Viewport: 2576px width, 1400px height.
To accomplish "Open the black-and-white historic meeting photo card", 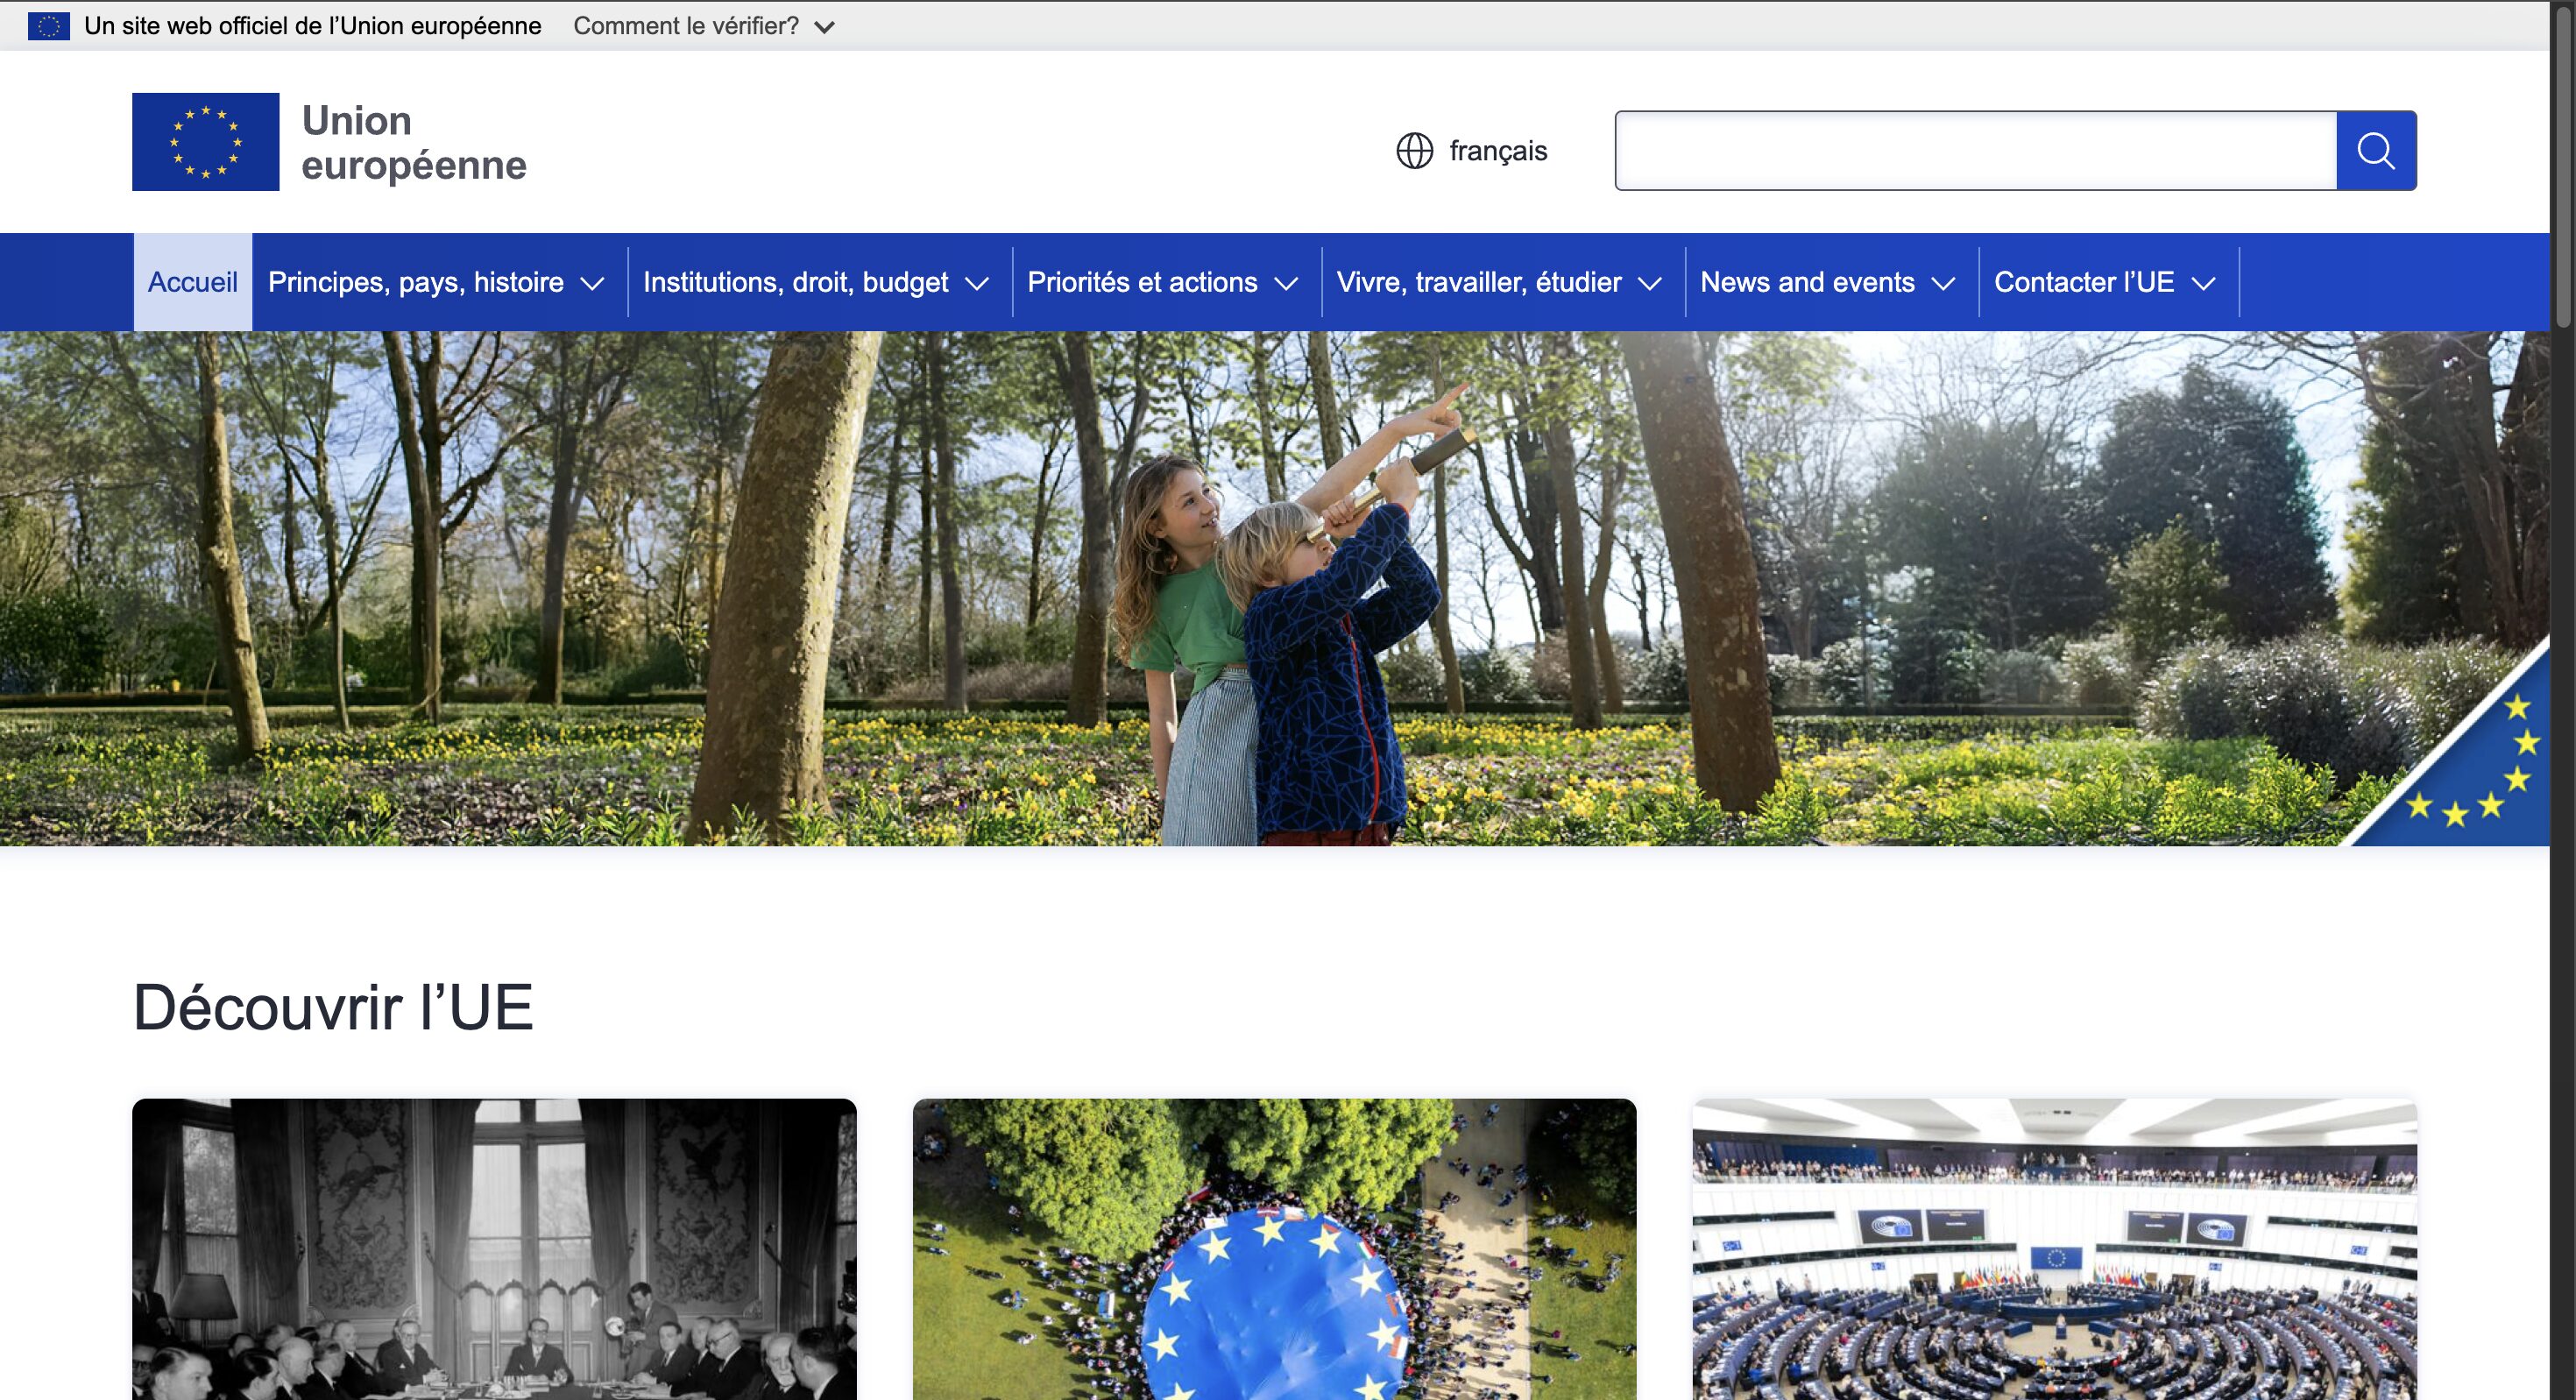I will tap(494, 1250).
